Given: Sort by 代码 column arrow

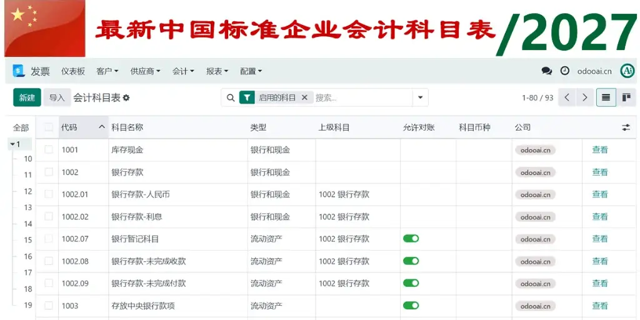Looking at the screenshot, I should point(102,127).
